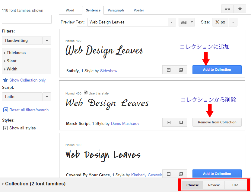Switch to the Poster tab

(139, 10)
